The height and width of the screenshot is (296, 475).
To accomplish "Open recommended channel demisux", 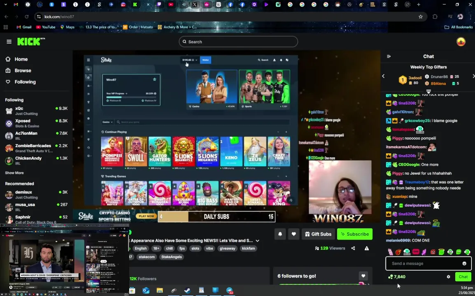I will (36, 194).
